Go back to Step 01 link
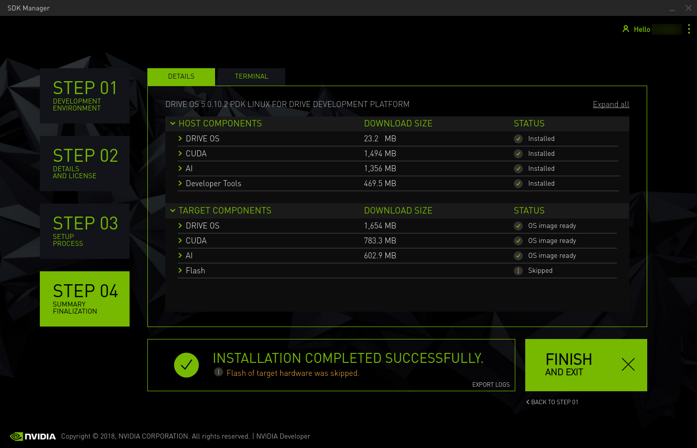 pos(552,402)
